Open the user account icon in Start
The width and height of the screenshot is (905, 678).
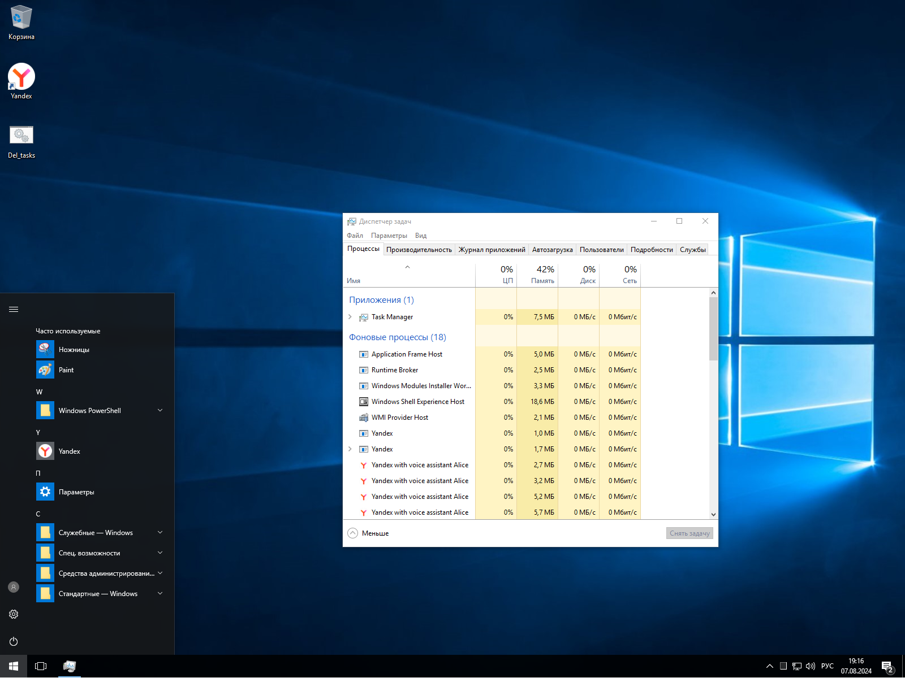14,587
